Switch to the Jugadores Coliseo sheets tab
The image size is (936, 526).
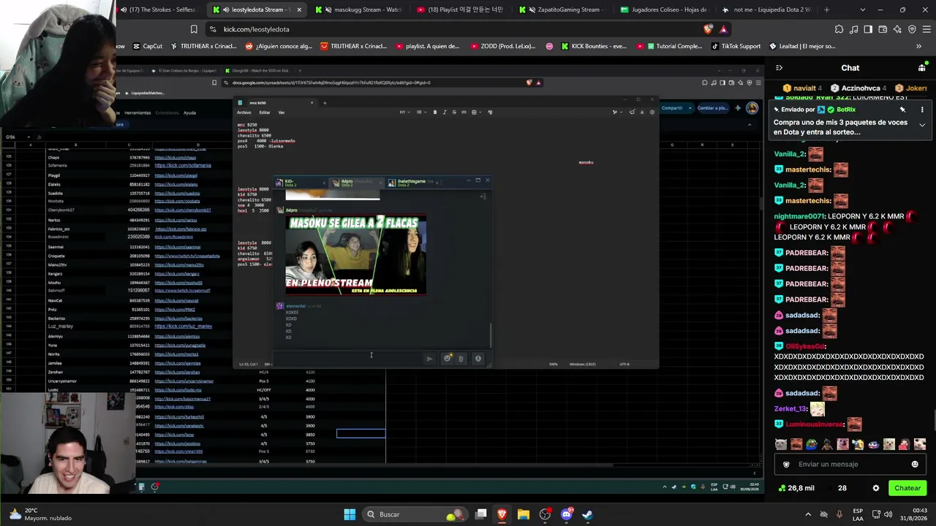click(x=663, y=9)
